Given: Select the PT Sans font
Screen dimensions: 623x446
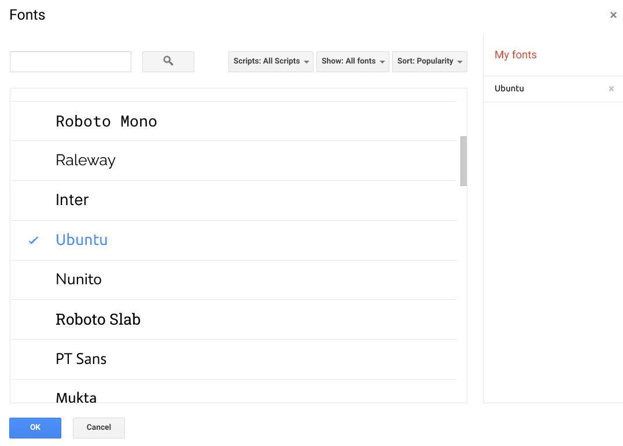Looking at the screenshot, I should point(234,359).
